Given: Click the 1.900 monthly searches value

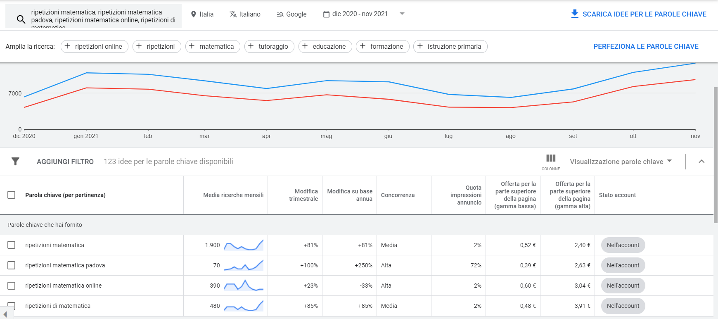Looking at the screenshot, I should 212,245.
